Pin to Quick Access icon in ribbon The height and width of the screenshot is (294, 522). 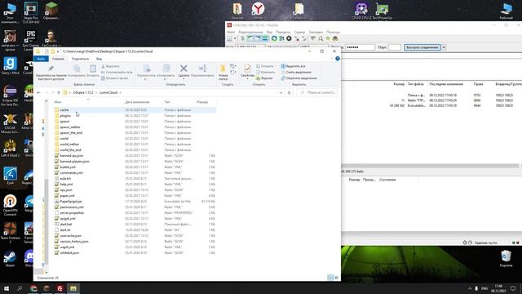coord(51,69)
